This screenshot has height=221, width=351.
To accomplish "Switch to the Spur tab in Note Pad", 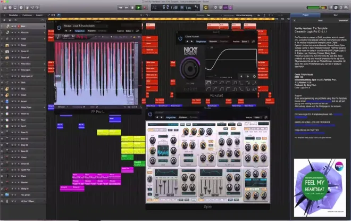I will (x=336, y=15).
